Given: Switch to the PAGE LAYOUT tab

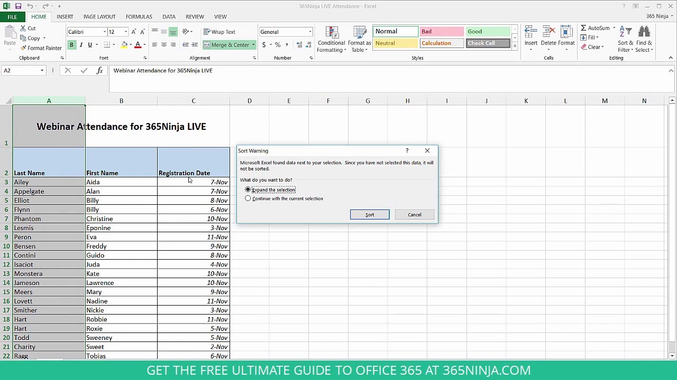Looking at the screenshot, I should coord(99,16).
